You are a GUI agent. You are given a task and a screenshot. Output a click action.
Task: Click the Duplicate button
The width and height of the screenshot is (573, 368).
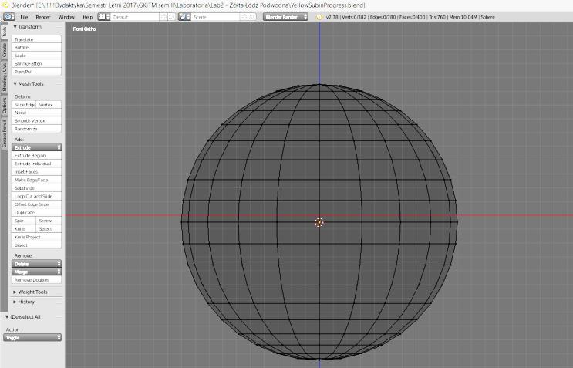click(x=36, y=212)
